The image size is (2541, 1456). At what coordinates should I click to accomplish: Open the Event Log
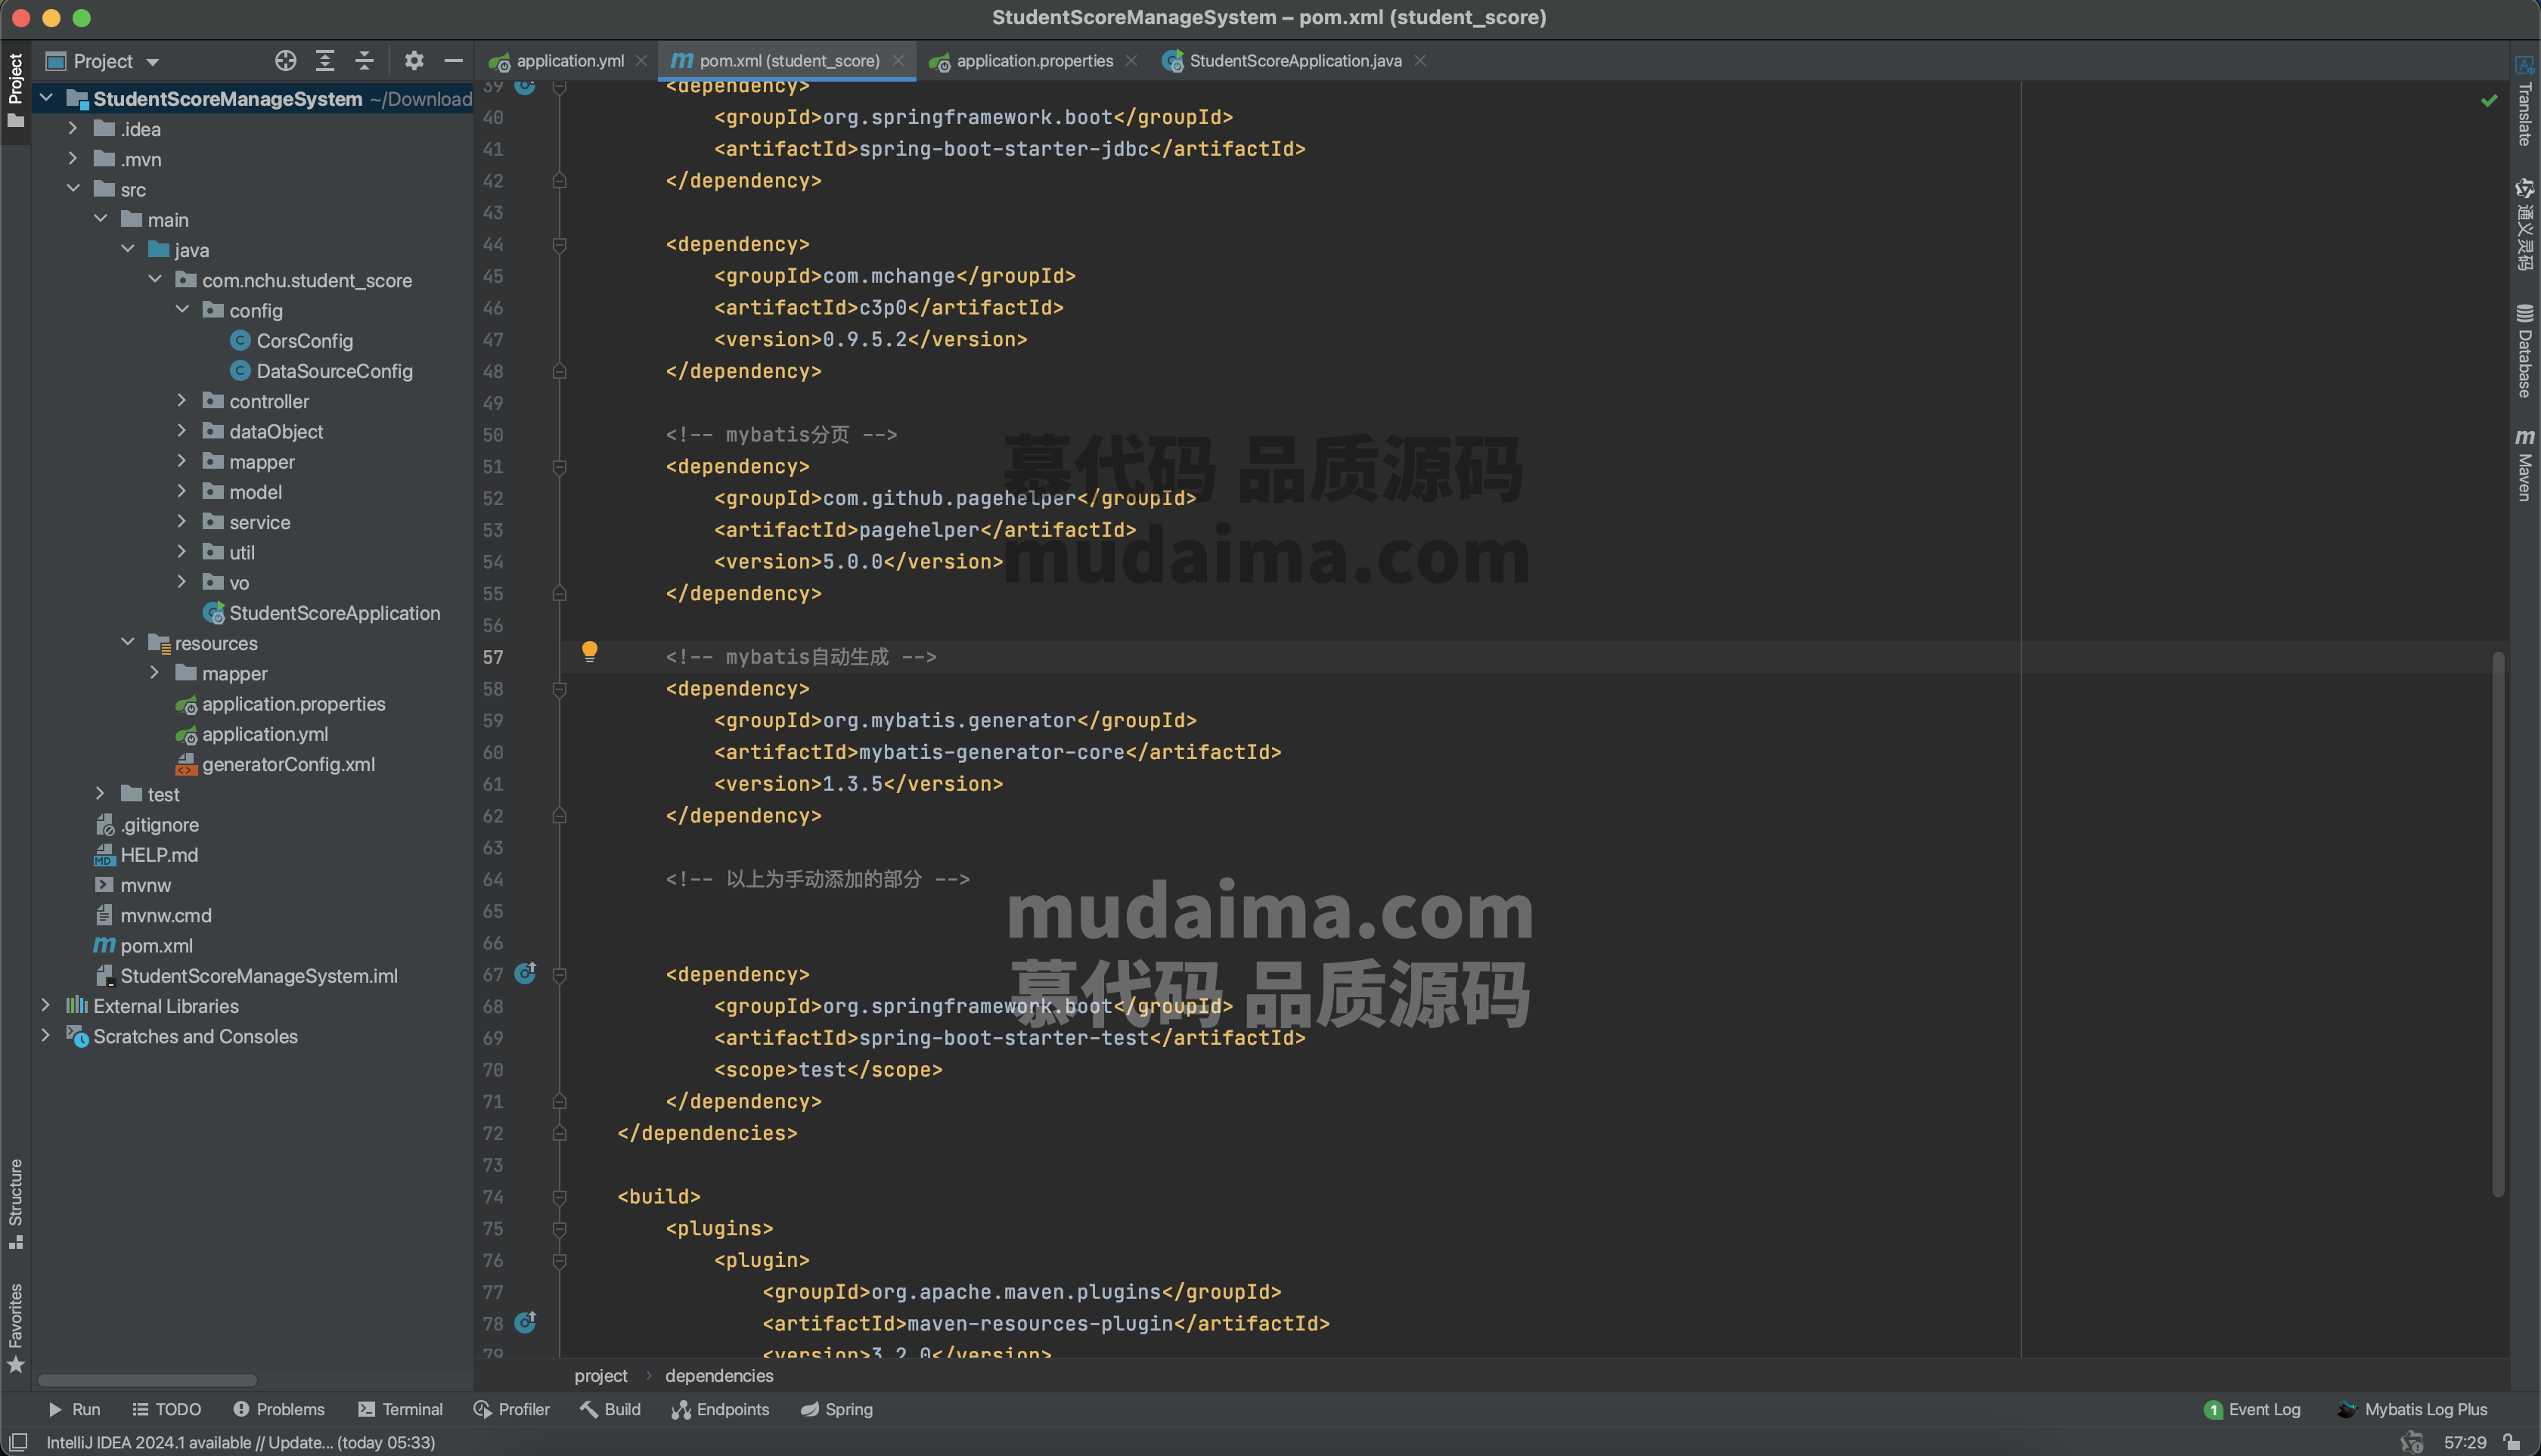tap(2252, 1409)
